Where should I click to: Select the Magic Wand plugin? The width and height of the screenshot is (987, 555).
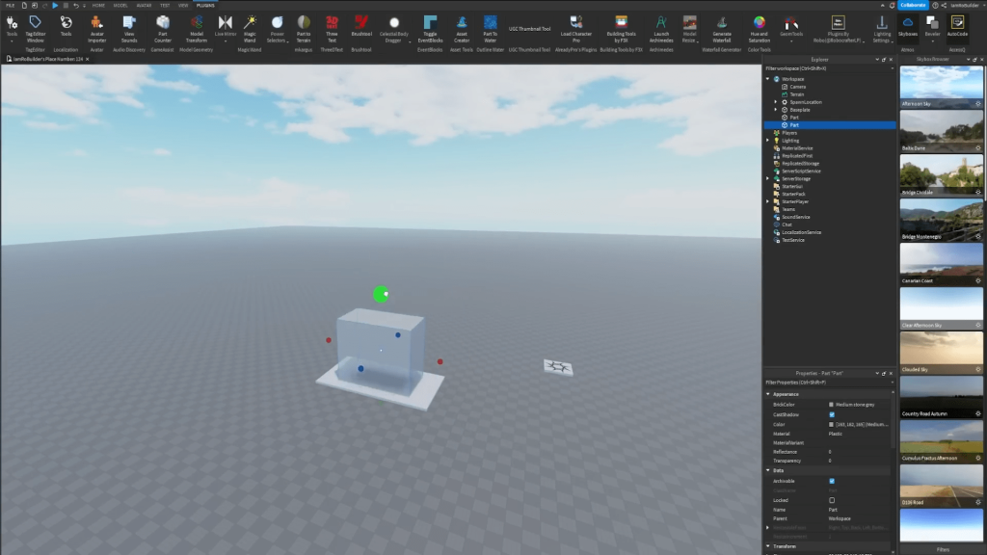click(250, 29)
